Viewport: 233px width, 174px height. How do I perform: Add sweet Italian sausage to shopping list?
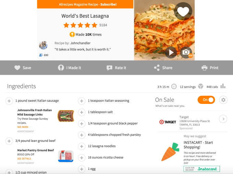coord(9,101)
